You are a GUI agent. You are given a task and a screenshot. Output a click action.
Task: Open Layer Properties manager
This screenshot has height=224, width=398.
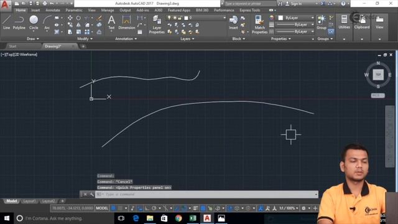tap(157, 24)
